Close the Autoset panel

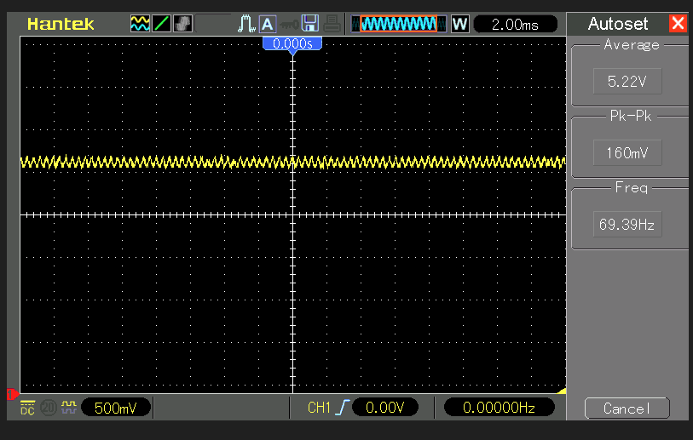(x=678, y=24)
